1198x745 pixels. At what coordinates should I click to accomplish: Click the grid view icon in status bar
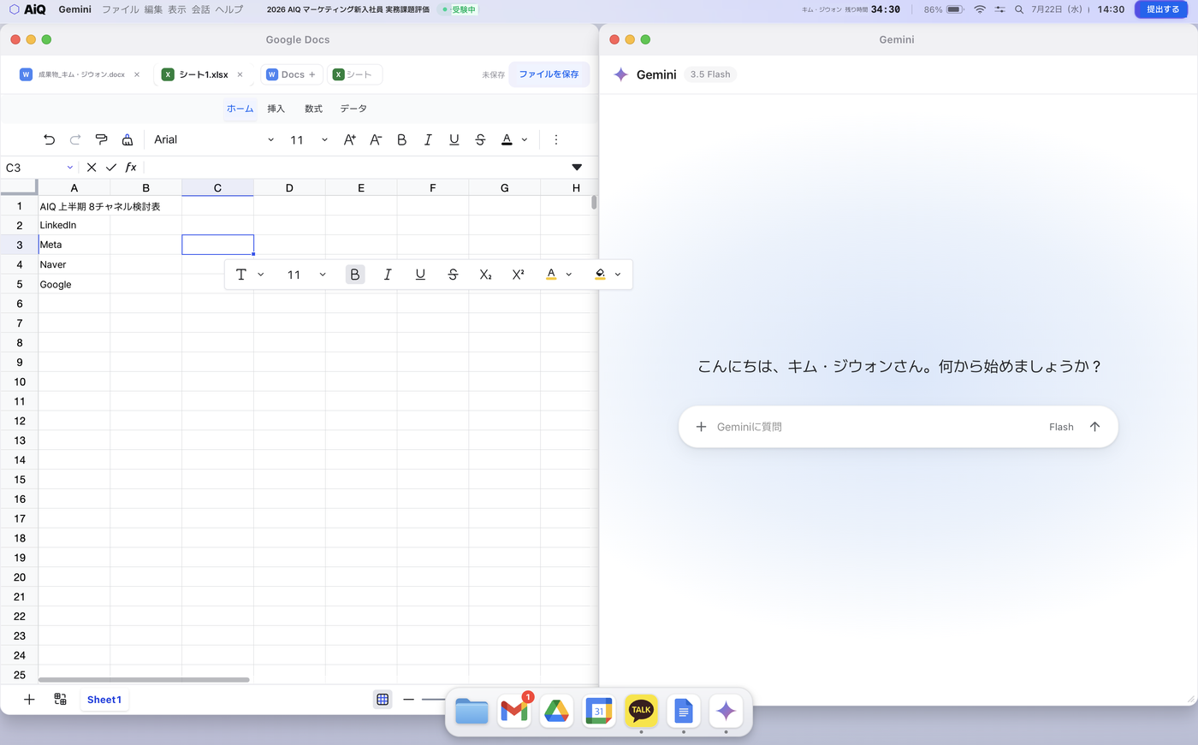(383, 700)
